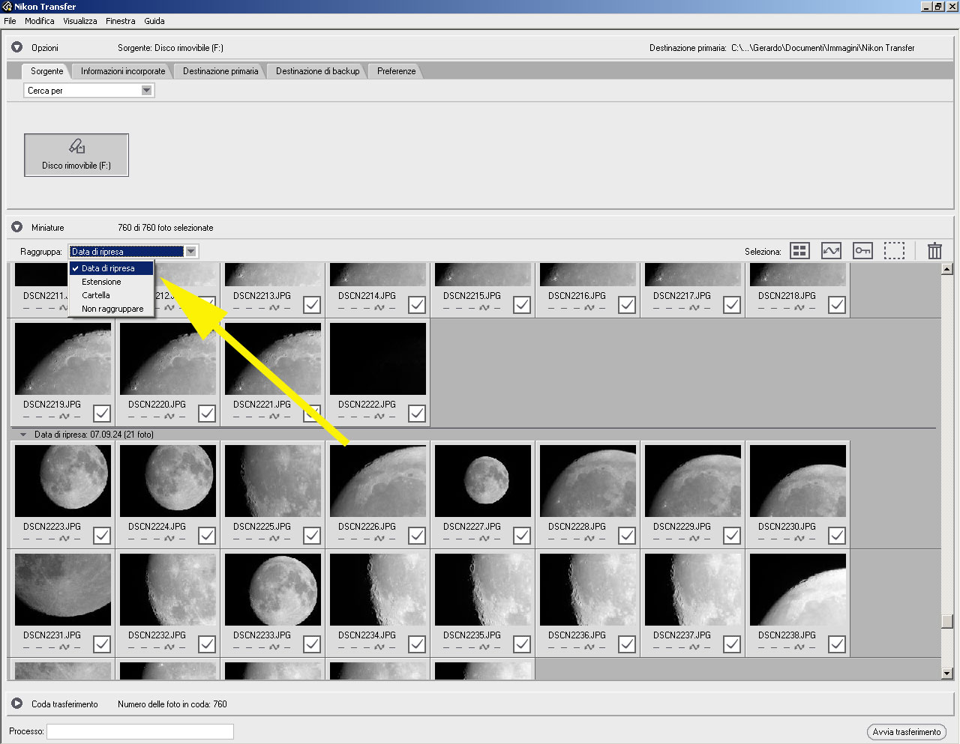Click the DSCN2235.JPG file name
The width and height of the screenshot is (960, 744).
coord(472,635)
